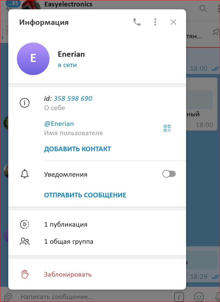The height and width of the screenshot is (302, 220).
Task: Click ДОБАВИТЬ КОНТАКТ button
Action: 77,149
